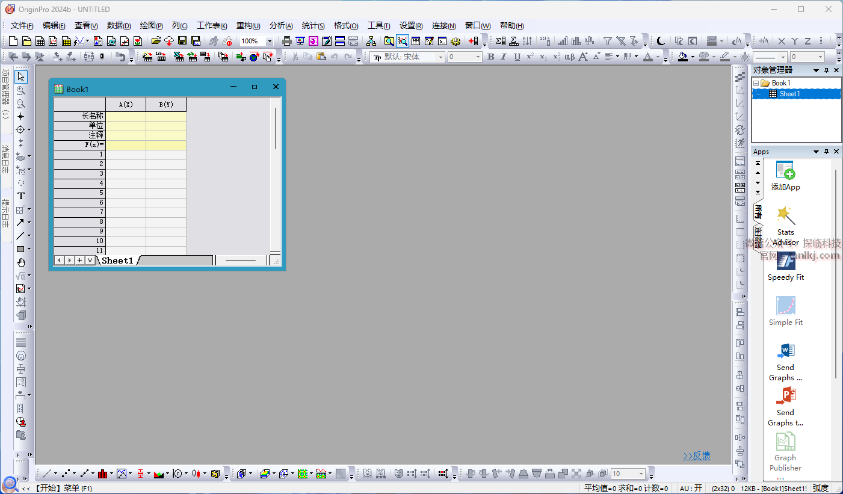
Task: Toggle italic text formatting
Action: point(504,57)
